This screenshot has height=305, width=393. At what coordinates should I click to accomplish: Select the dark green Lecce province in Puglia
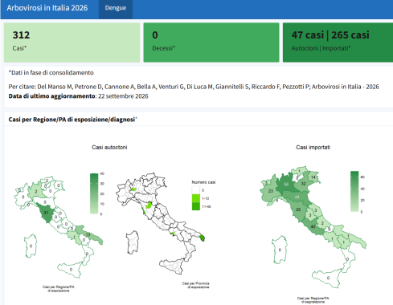203,238
